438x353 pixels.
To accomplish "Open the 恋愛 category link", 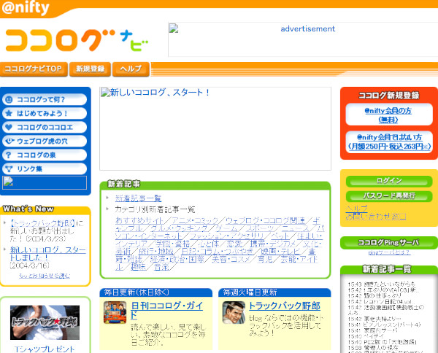I will pyautogui.click(x=234, y=244).
